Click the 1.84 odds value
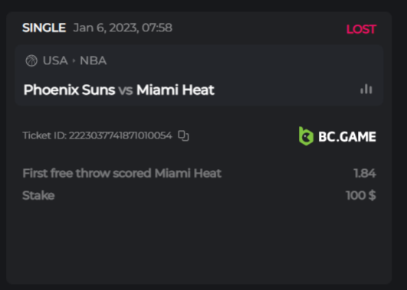The image size is (407, 290). 365,174
